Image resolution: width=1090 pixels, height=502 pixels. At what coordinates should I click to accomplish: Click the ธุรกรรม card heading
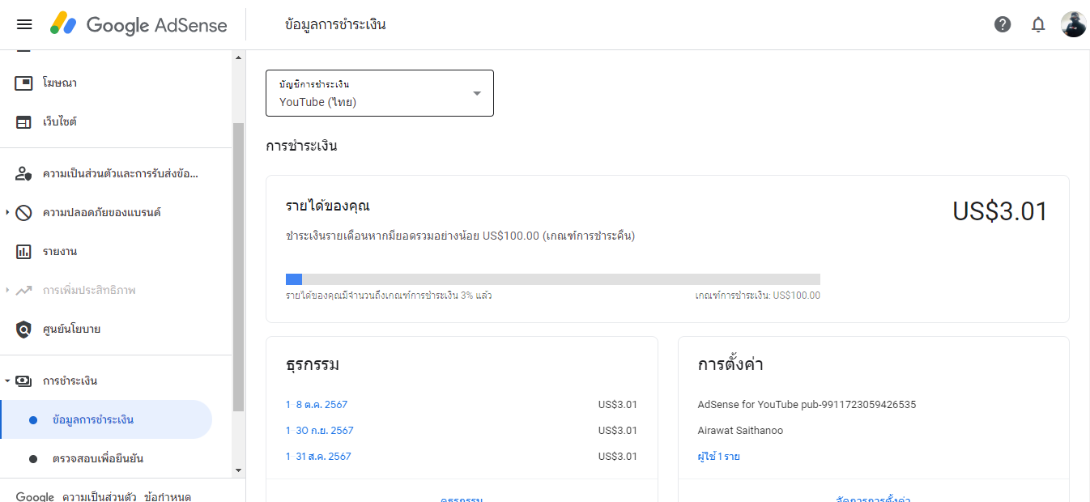(x=313, y=364)
